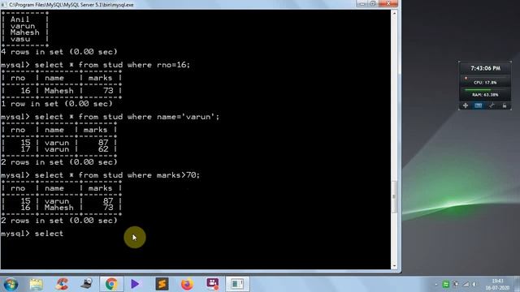Show hidden system tray icons arrow
Image resolution: width=520 pixels, height=292 pixels.
click(435, 285)
